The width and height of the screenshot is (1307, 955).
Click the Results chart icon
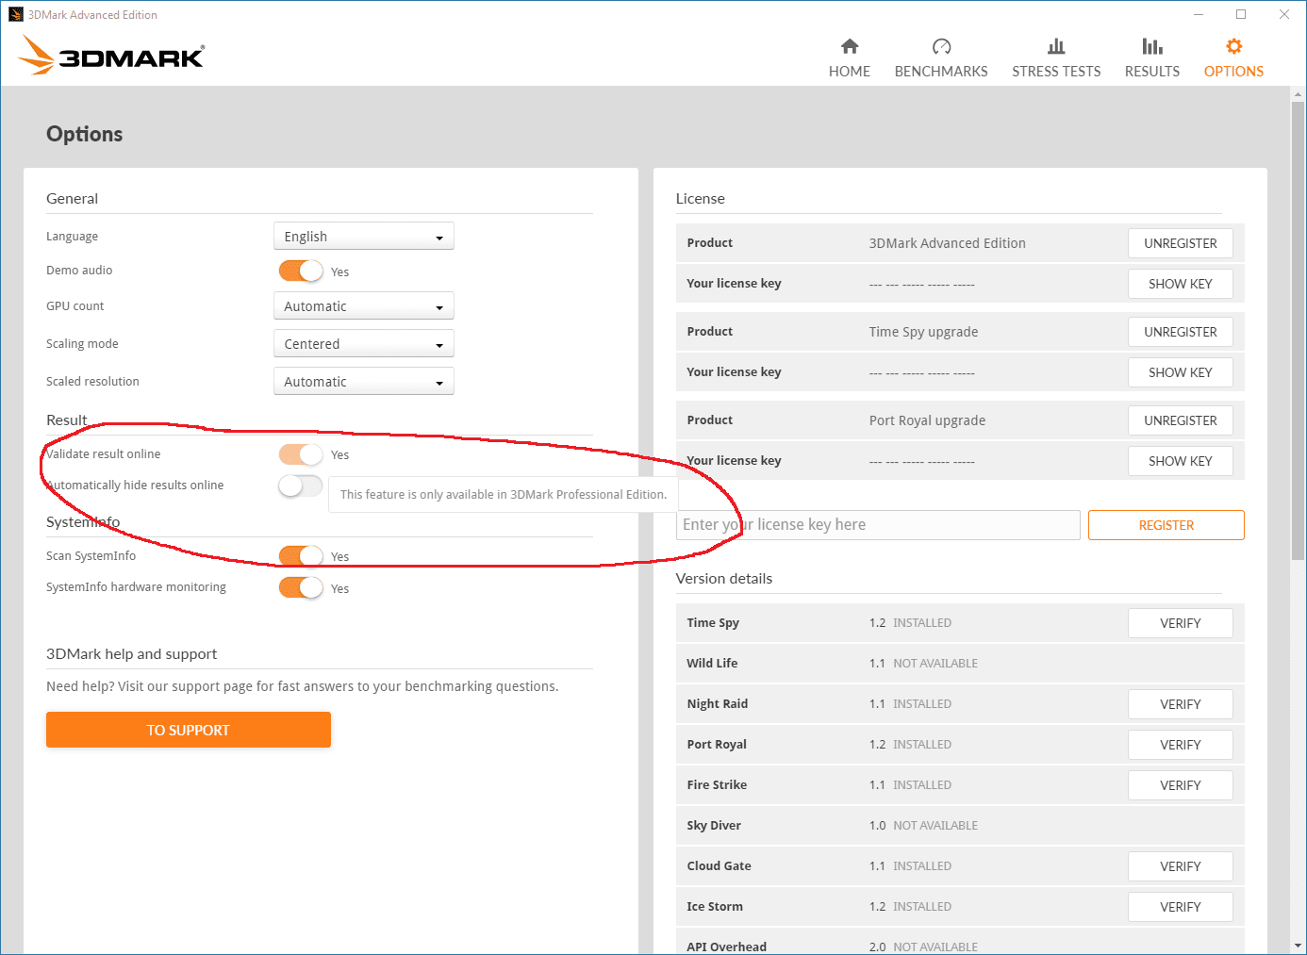click(1152, 46)
